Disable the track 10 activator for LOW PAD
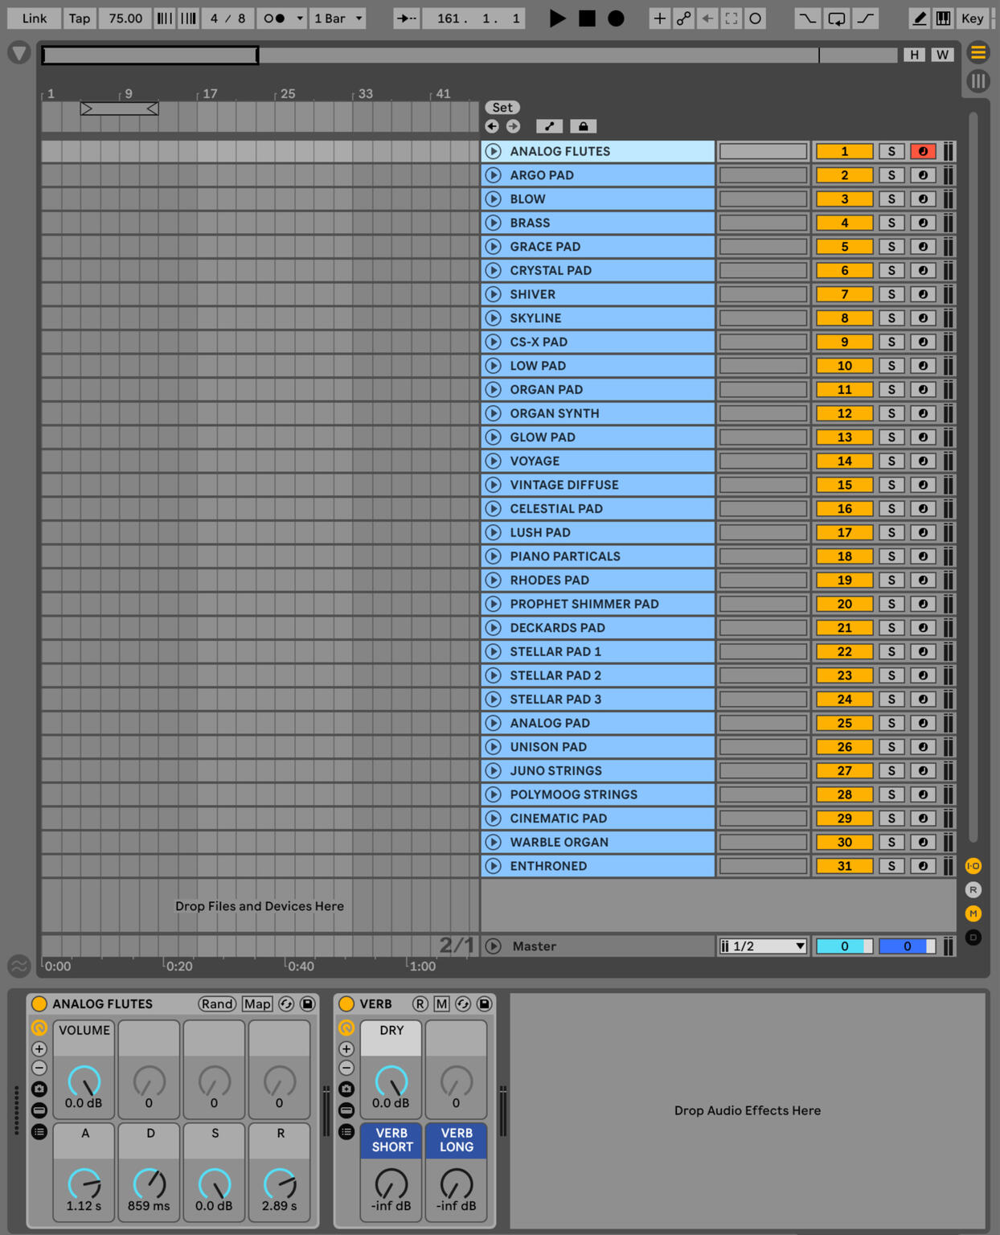 (x=844, y=366)
